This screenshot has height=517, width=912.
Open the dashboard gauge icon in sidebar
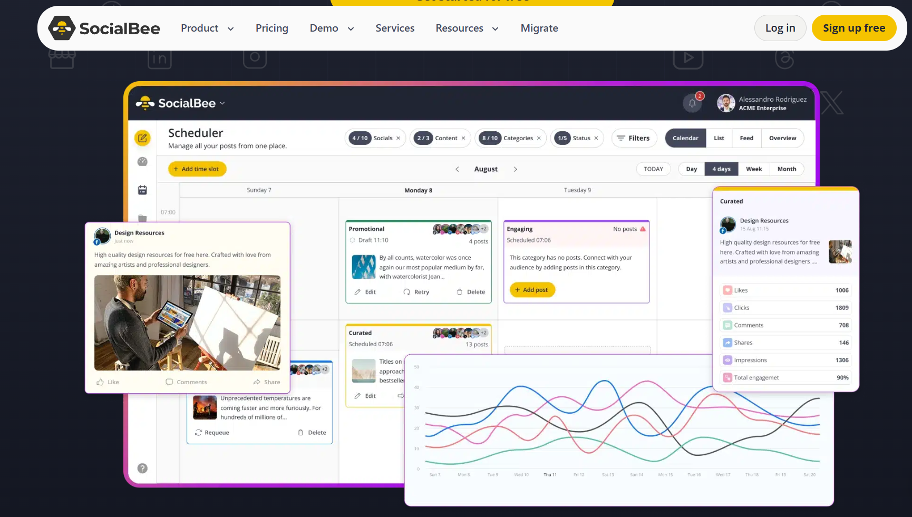coord(142,162)
